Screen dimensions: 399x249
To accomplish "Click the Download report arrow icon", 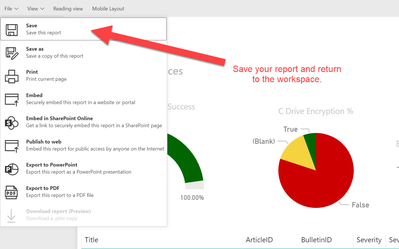I will tap(11, 214).
